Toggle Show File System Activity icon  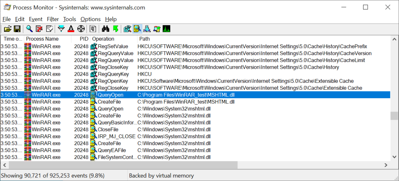[137, 29]
